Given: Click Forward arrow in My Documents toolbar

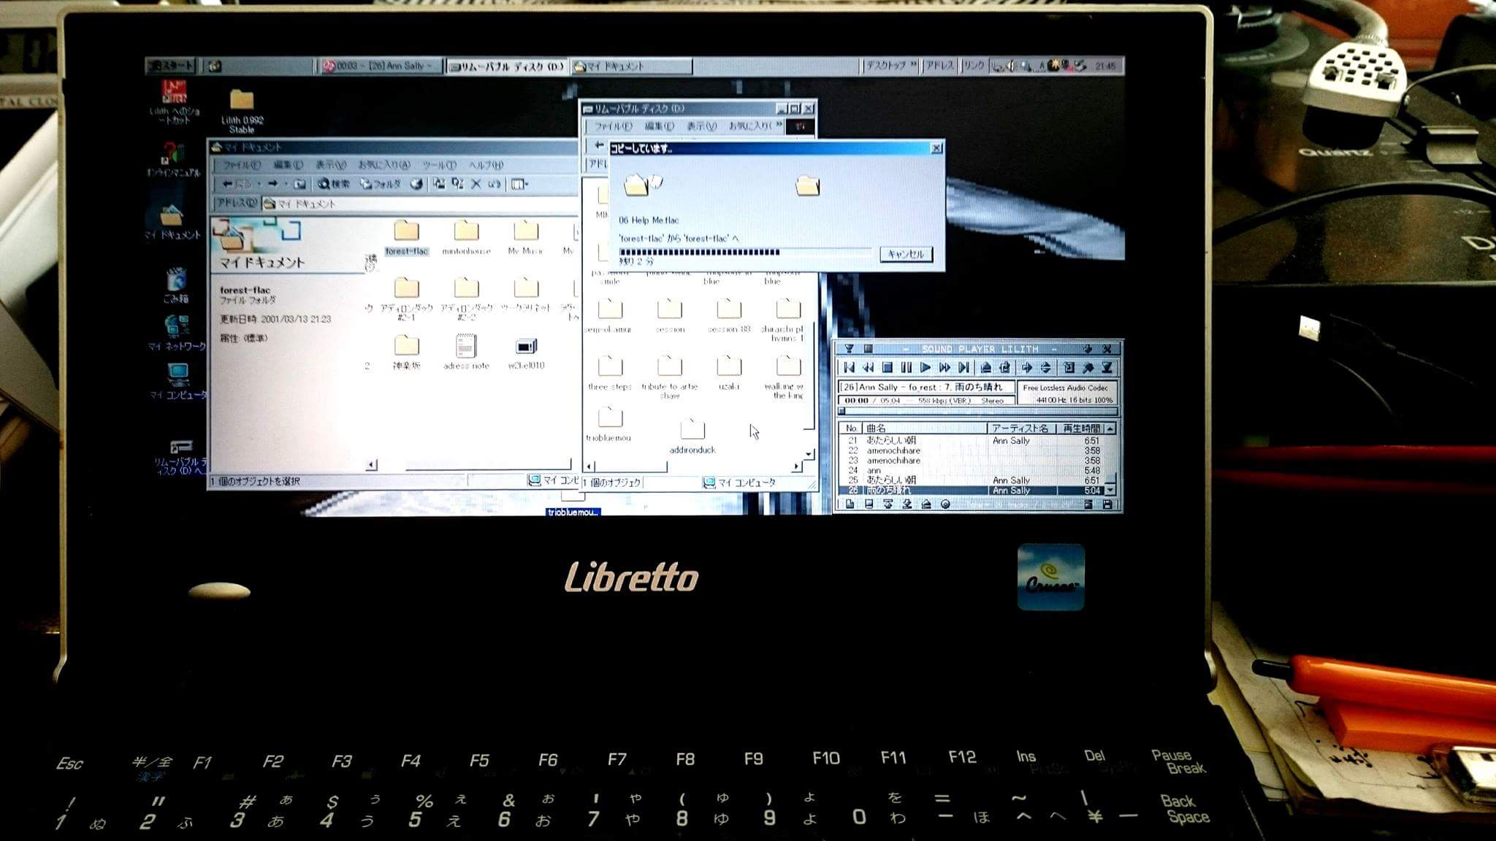Looking at the screenshot, I should click(273, 184).
